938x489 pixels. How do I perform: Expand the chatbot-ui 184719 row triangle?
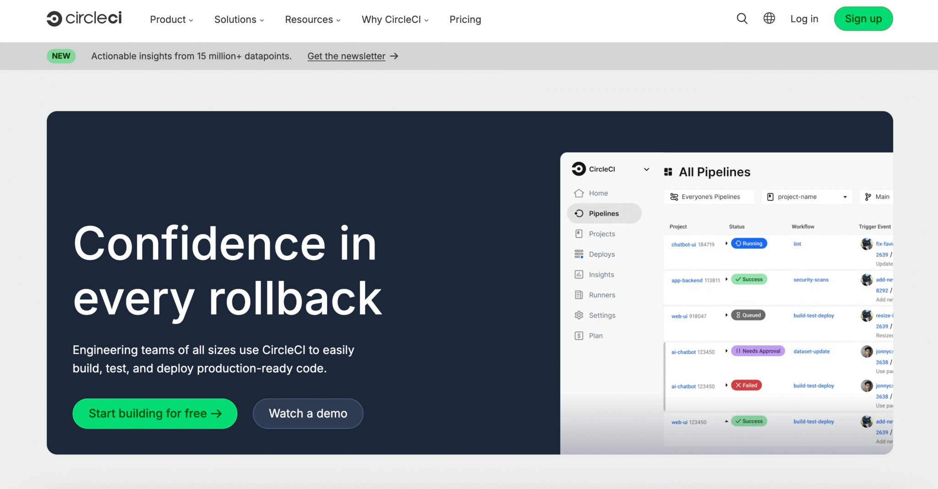click(726, 243)
